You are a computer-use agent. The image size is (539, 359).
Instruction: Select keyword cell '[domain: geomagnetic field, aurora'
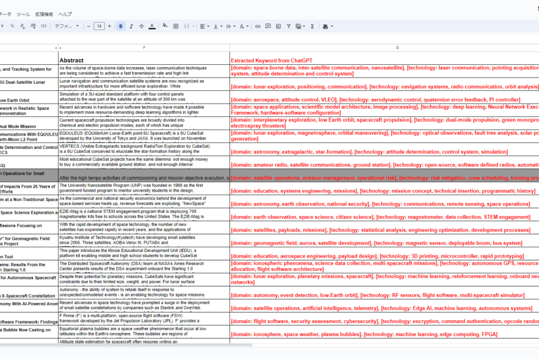click(x=384, y=241)
